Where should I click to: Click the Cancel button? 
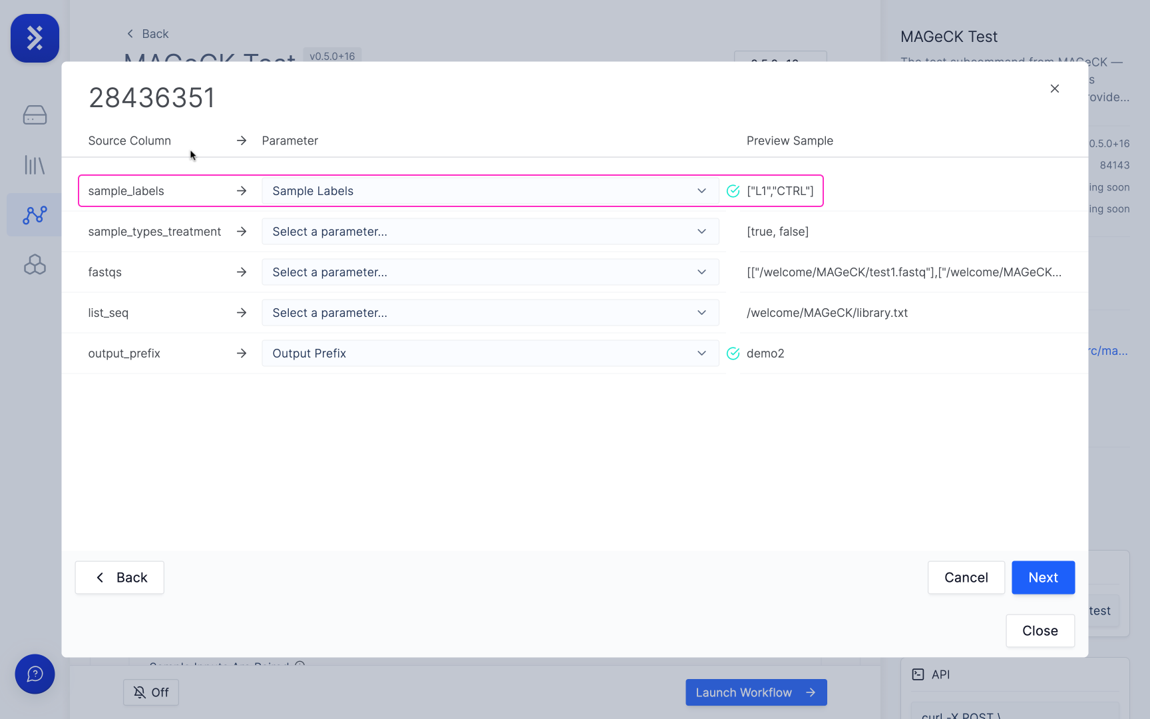pyautogui.click(x=966, y=577)
